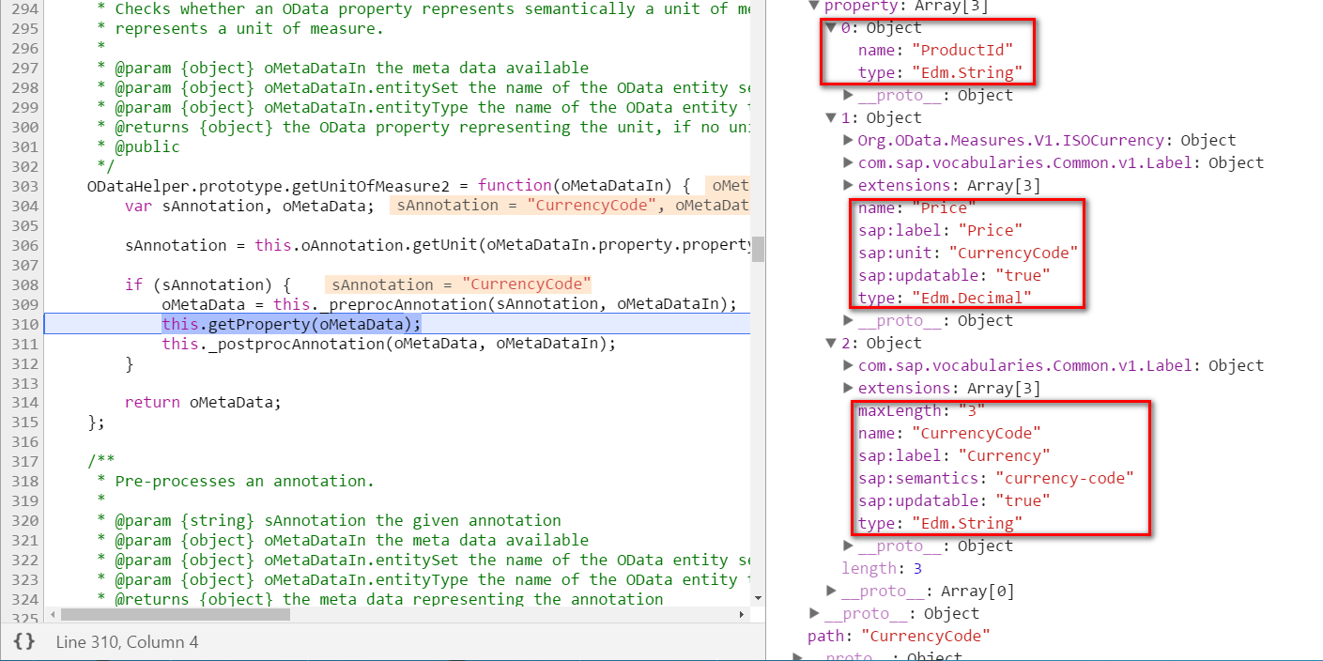Select the sap:label: "Currency" property
Screen dimensions: 1323x661
click(954, 455)
